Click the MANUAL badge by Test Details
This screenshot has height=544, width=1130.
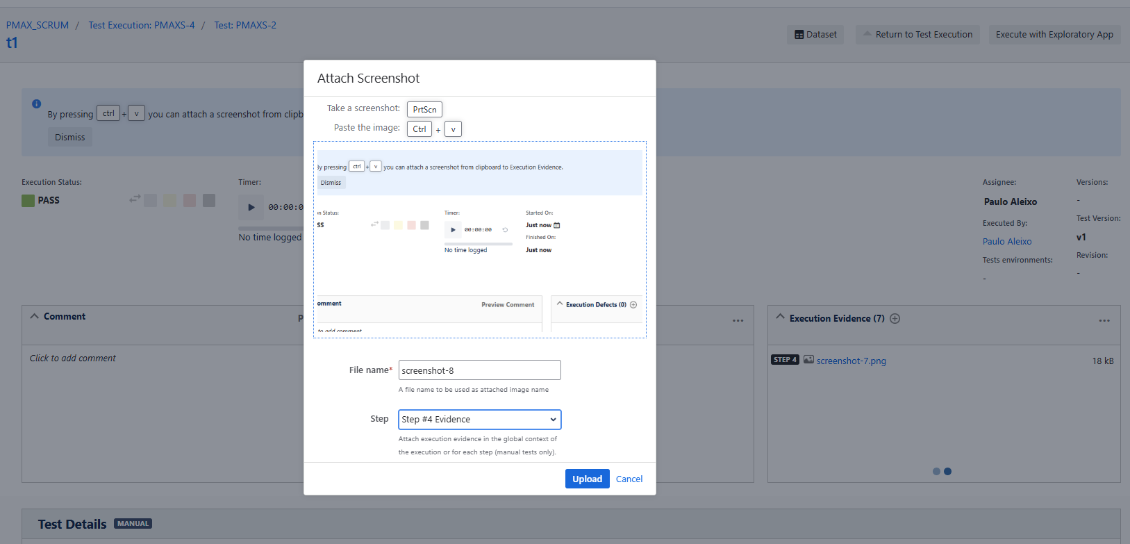click(x=133, y=524)
